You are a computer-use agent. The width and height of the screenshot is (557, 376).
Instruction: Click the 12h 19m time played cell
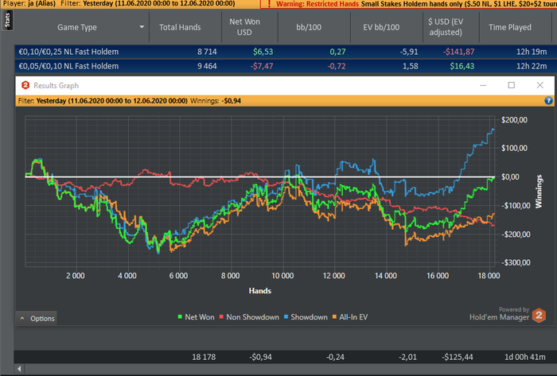coord(532,52)
